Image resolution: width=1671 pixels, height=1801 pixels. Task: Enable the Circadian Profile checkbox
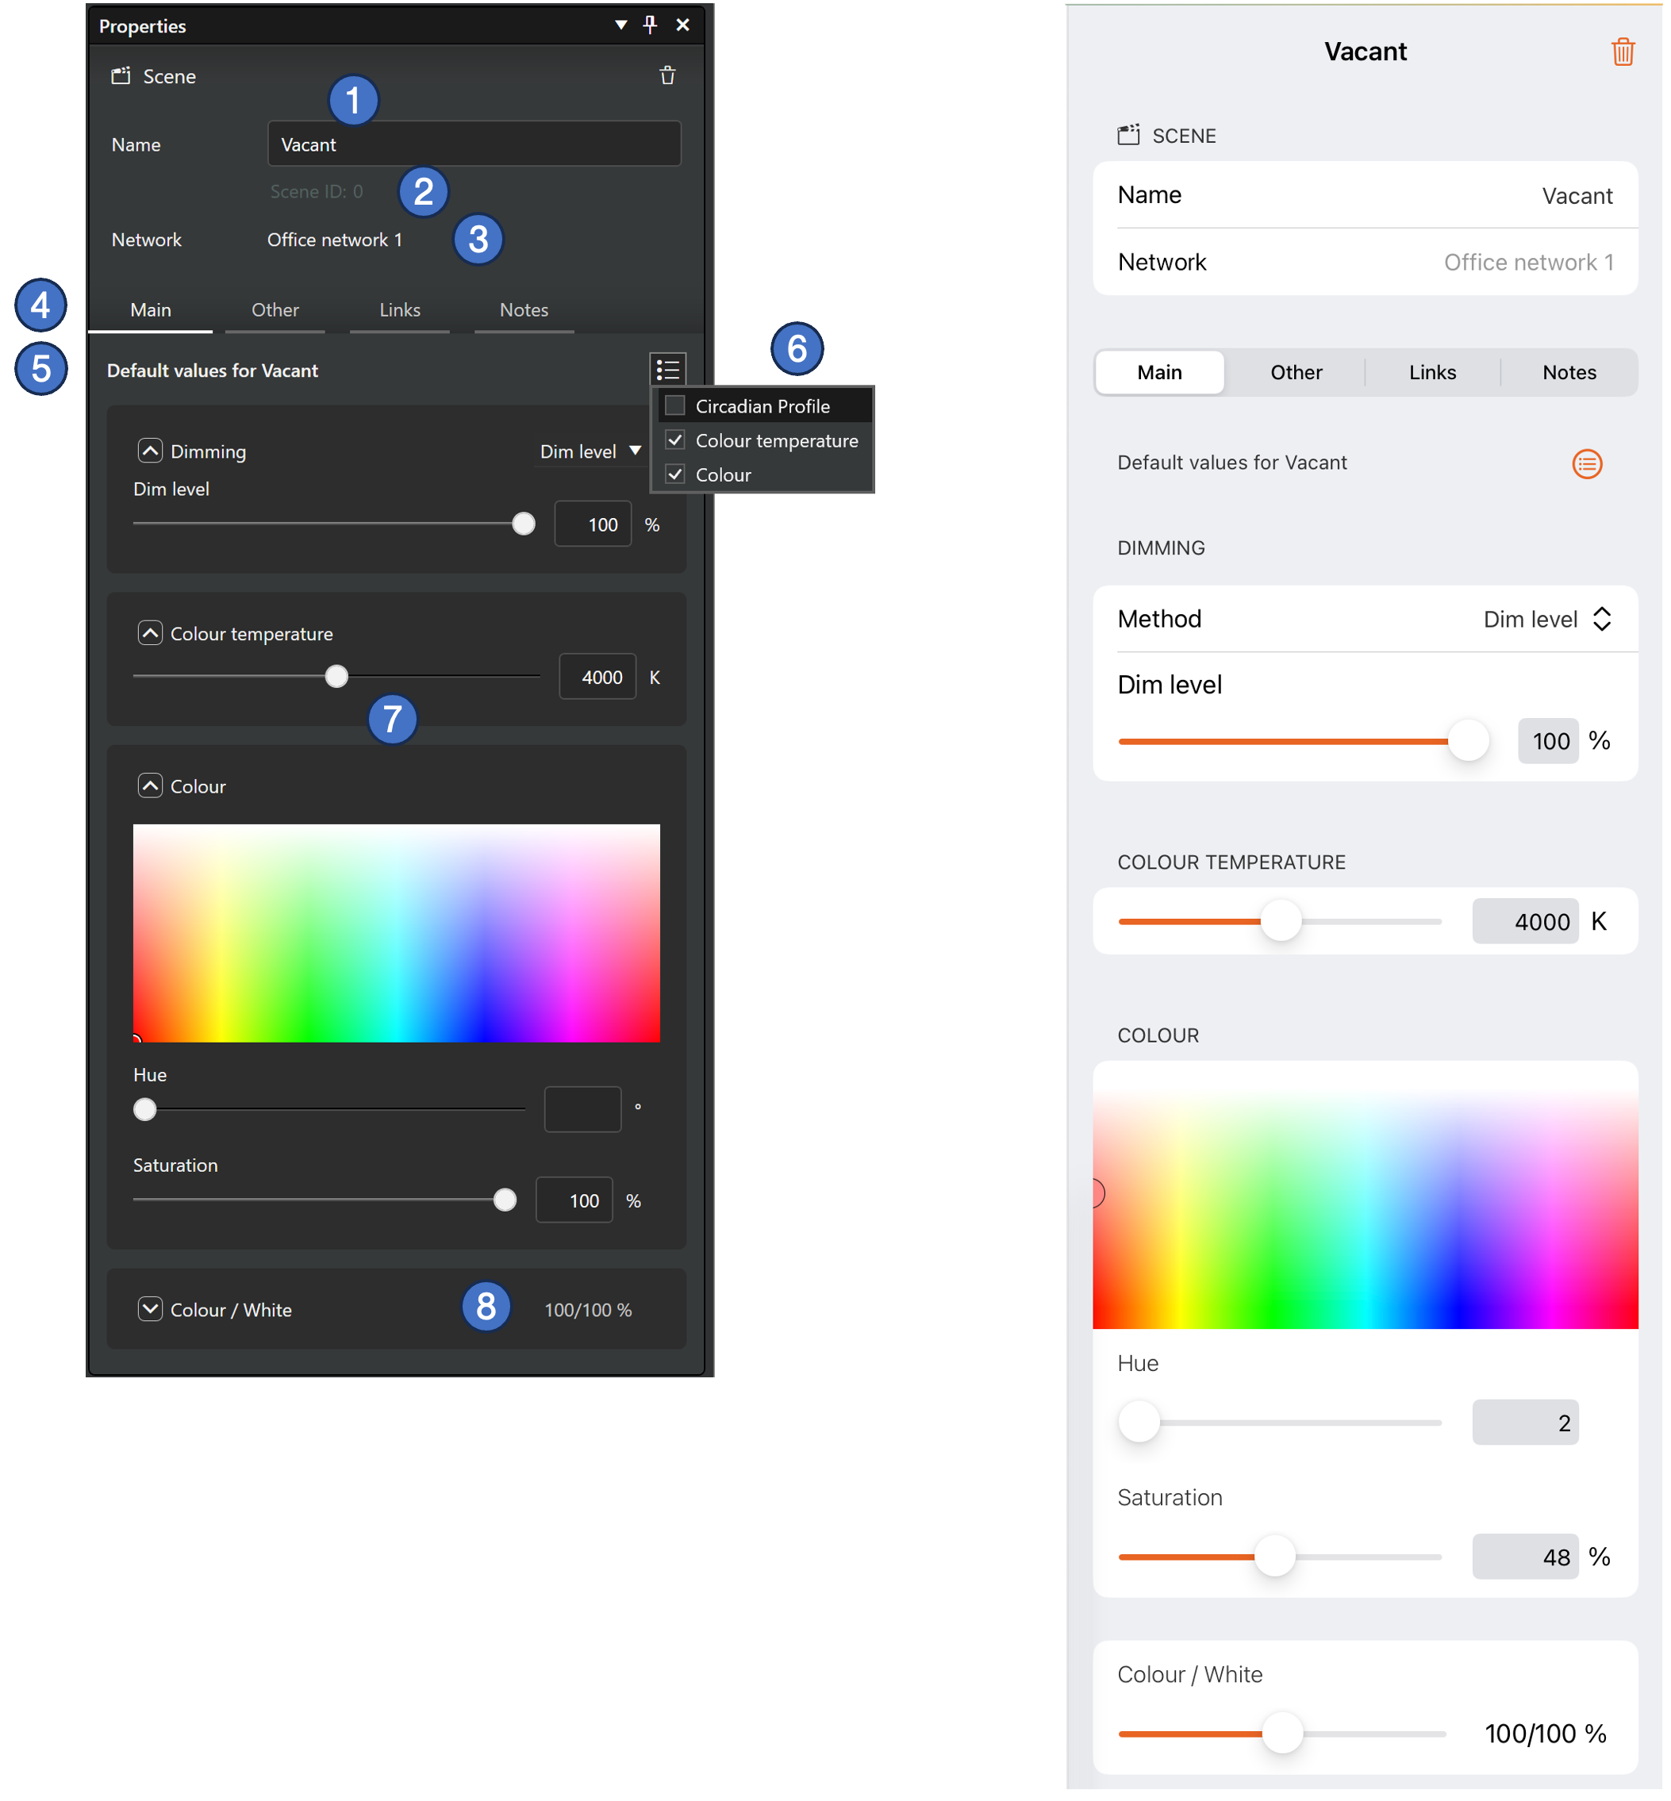pyautogui.click(x=674, y=405)
